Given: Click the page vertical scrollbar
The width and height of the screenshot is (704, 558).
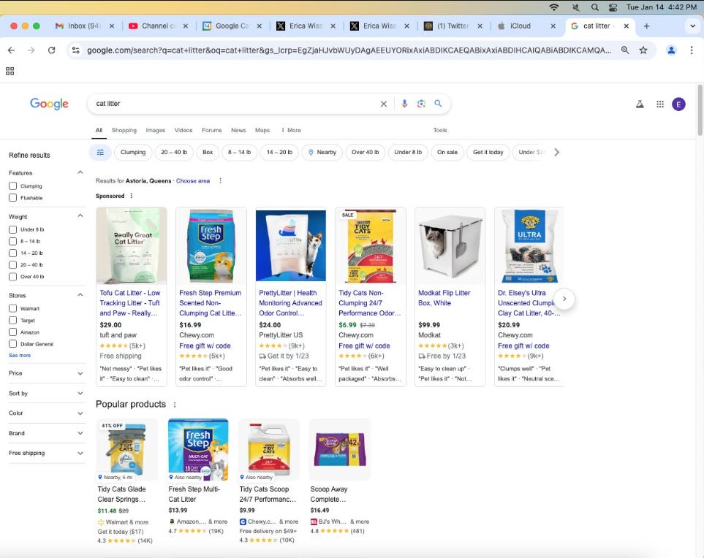Looking at the screenshot, I should (700, 110).
